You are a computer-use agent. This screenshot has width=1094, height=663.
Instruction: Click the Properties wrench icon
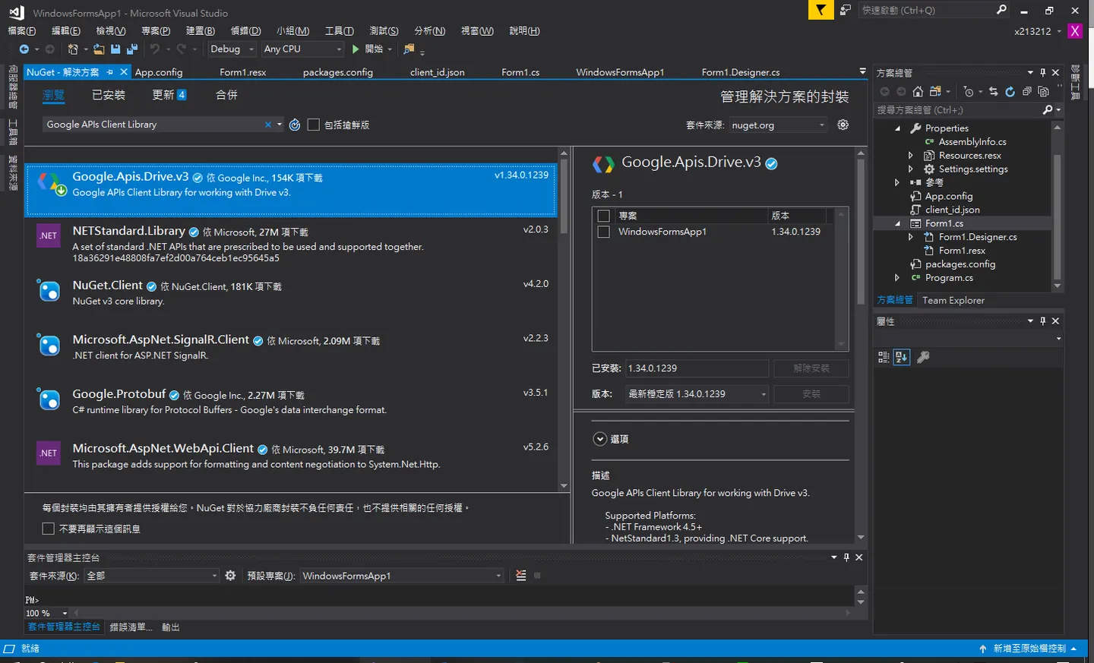click(x=923, y=357)
